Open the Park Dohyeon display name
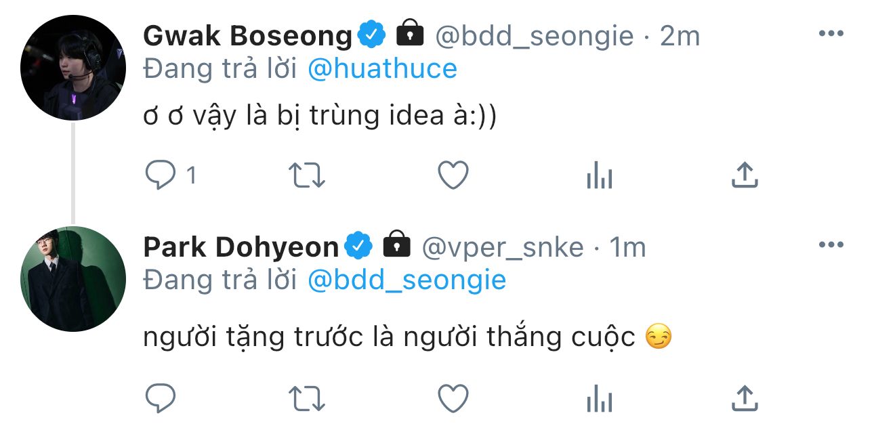The width and height of the screenshot is (874, 428). (241, 247)
